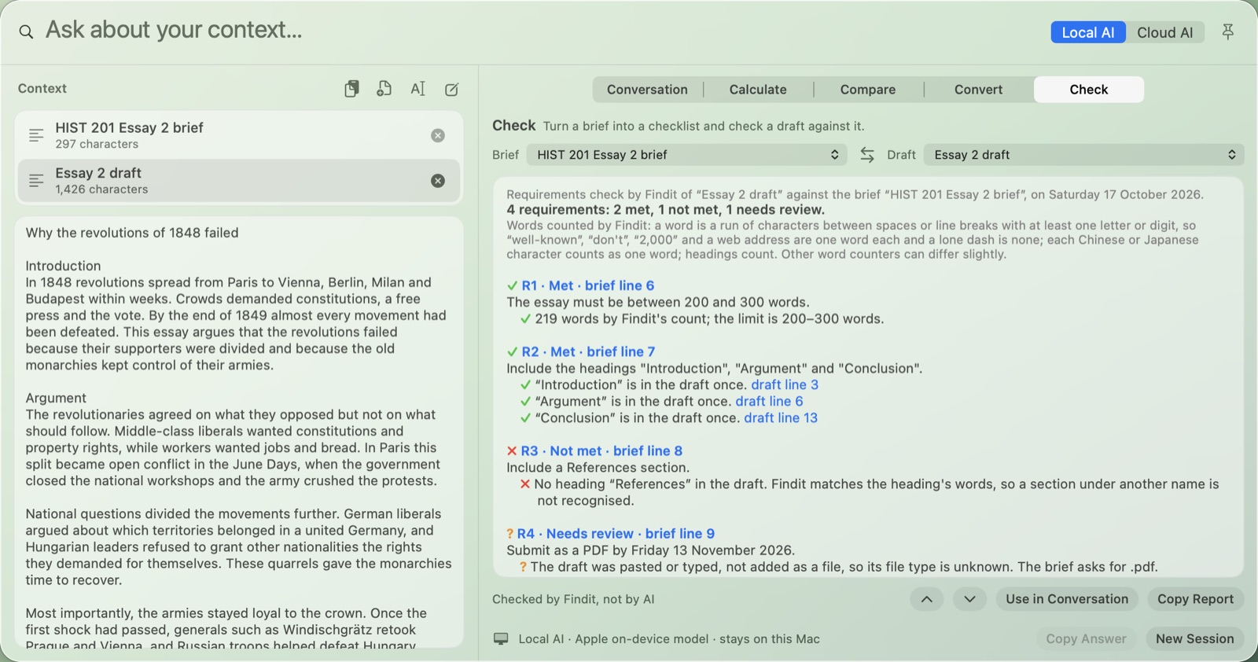Image resolution: width=1258 pixels, height=662 pixels.
Task: Remove Essay 2 draft from context
Action: click(x=438, y=181)
